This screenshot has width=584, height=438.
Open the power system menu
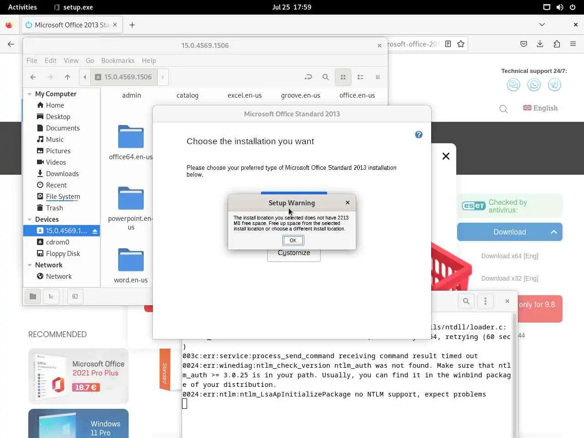click(x=573, y=7)
